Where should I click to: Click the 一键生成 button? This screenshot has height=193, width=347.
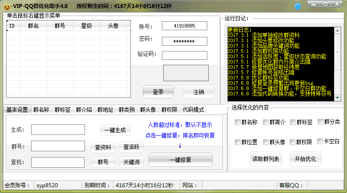point(115,130)
